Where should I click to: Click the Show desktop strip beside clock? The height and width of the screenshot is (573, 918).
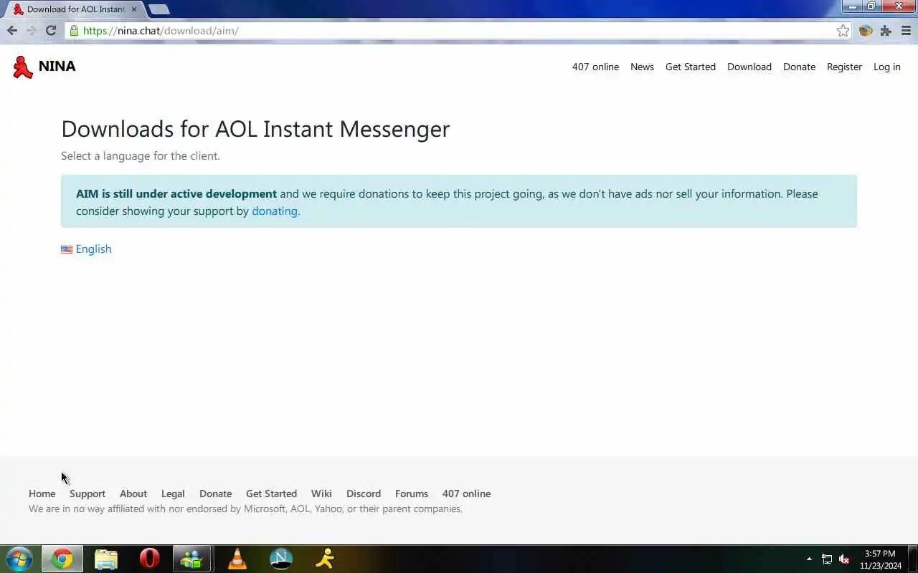(913, 559)
